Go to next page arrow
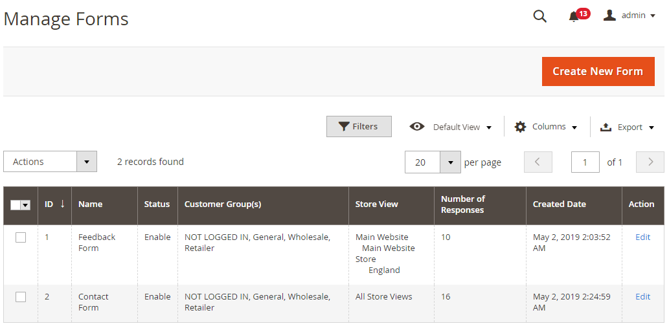Screen dimensions: 669x328 650,162
